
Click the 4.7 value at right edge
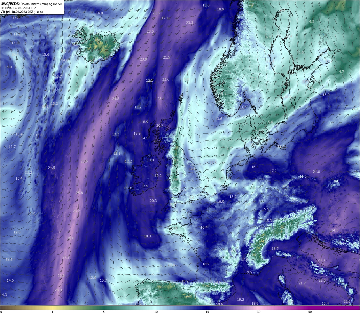341,72
